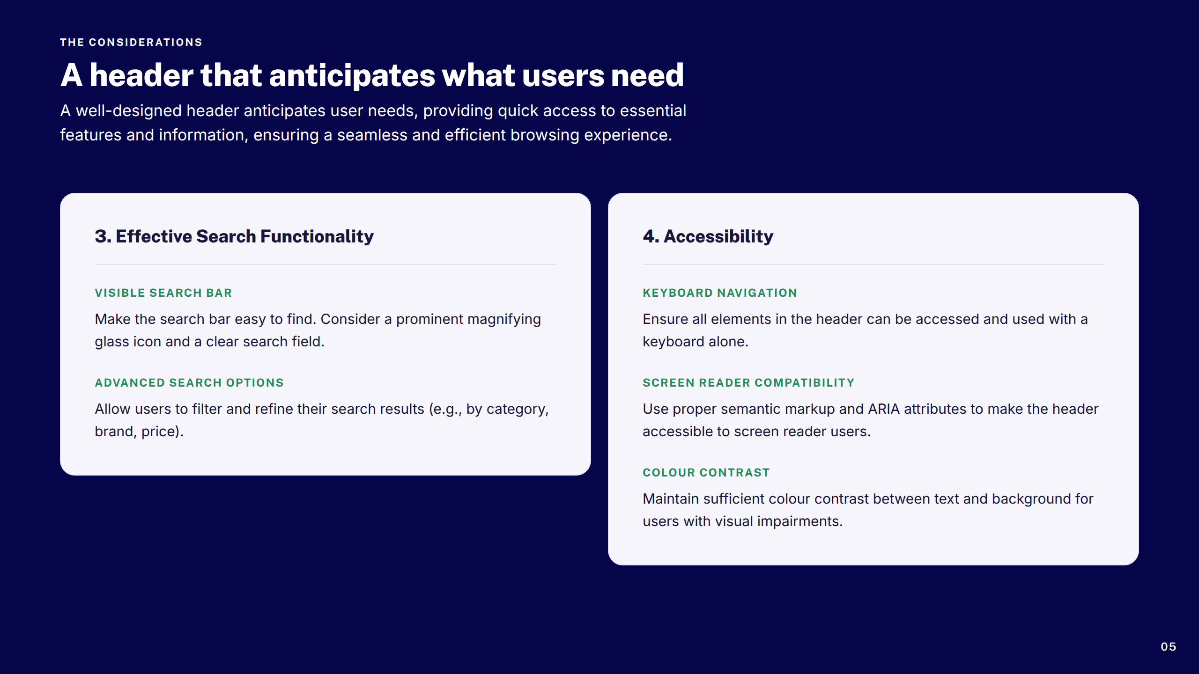This screenshot has height=674, width=1199.
Task: Select the 'COLOUR CONTRAST' subheading
Action: [706, 473]
